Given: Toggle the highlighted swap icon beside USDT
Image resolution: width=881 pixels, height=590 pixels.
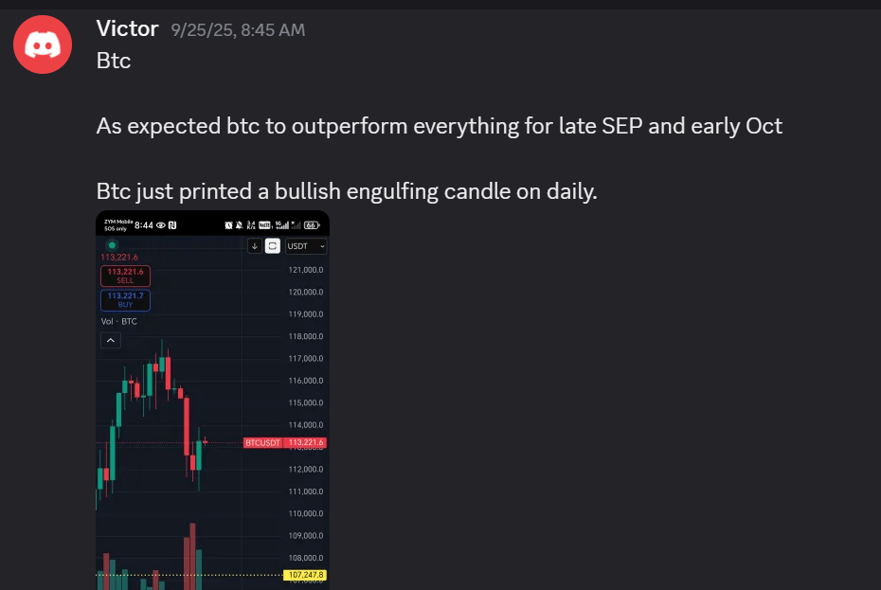Looking at the screenshot, I should tap(272, 246).
